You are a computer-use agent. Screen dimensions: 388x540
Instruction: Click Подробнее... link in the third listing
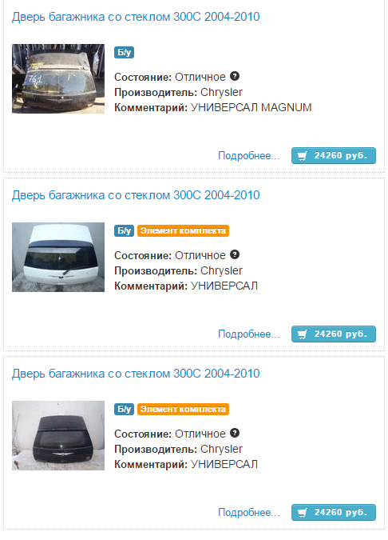(x=249, y=513)
